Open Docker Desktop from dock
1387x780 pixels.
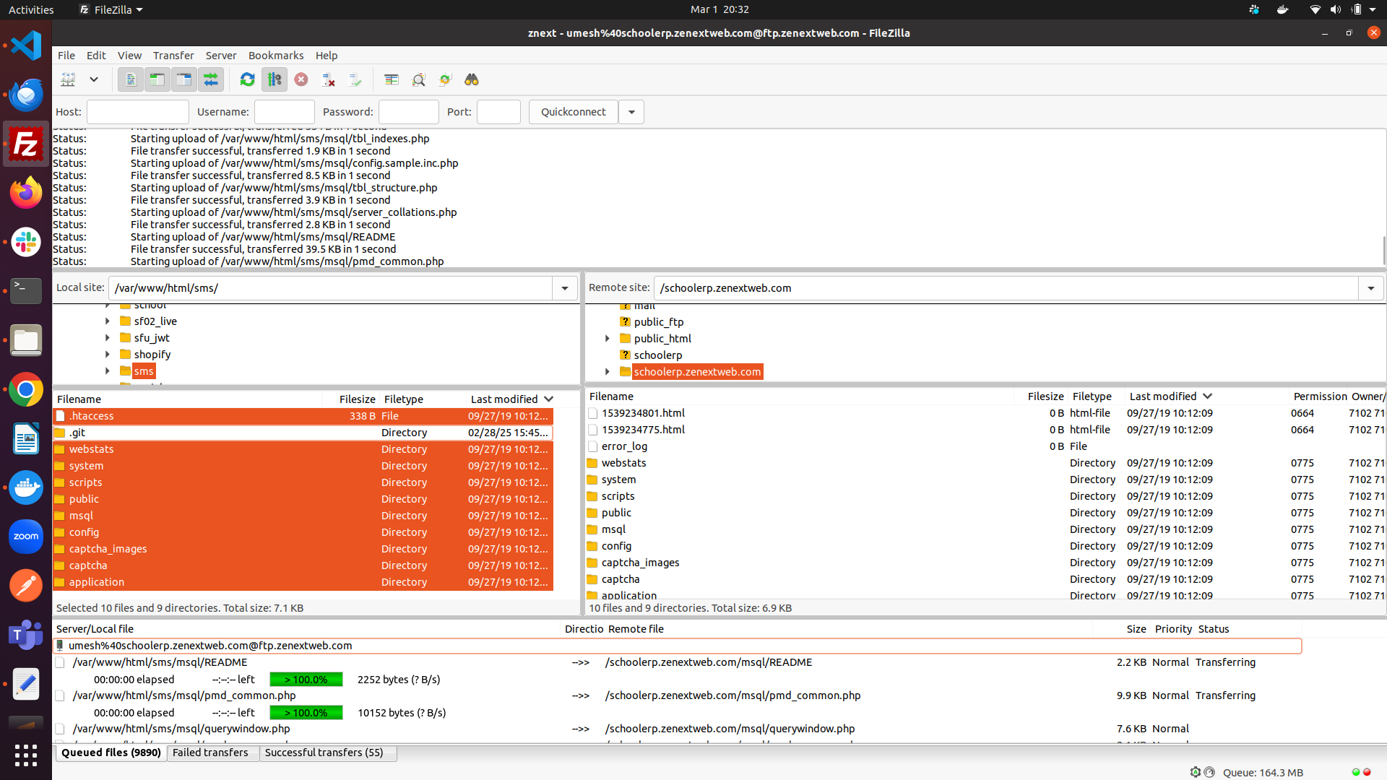tap(26, 487)
